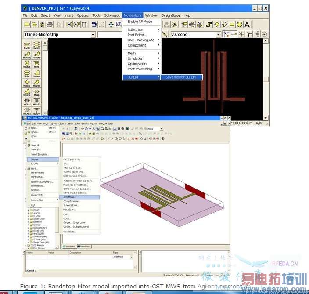Select the Rectangle drawing tool icon
309x294 pixels.
(x=232, y=25)
